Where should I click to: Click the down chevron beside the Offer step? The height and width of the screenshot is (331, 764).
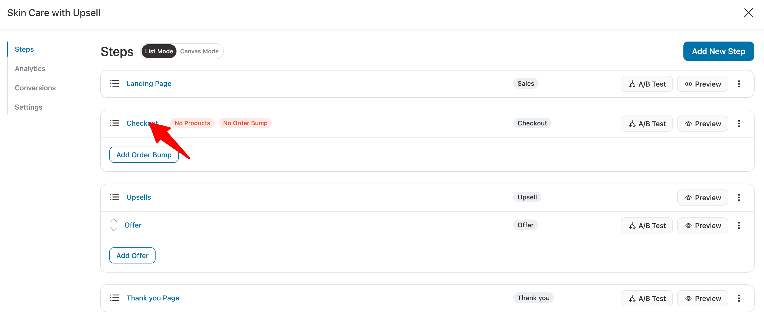113,229
